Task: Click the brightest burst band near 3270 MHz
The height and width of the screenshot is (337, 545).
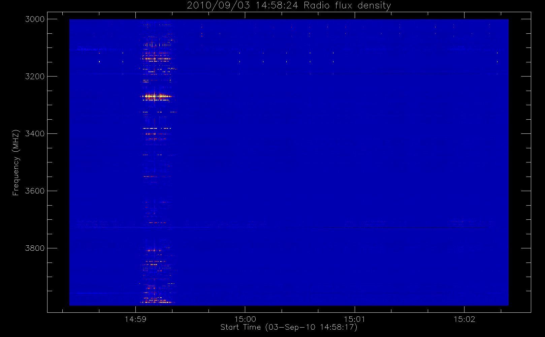Action: [157, 96]
